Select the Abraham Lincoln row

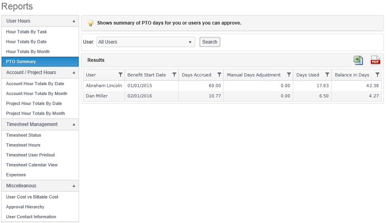click(232, 86)
